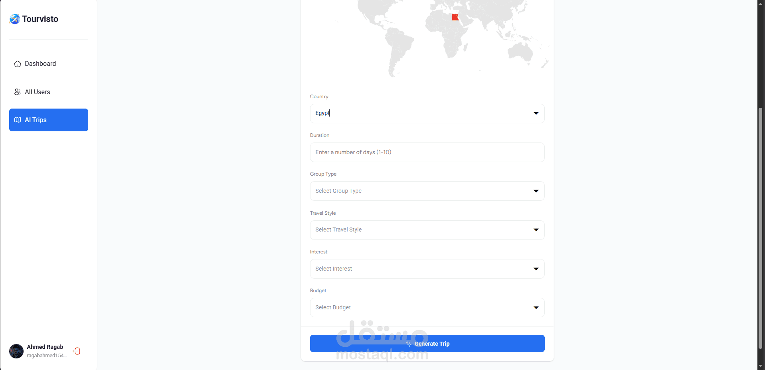
Task: Click the Tourvisto globe logo icon
Action: [15, 19]
